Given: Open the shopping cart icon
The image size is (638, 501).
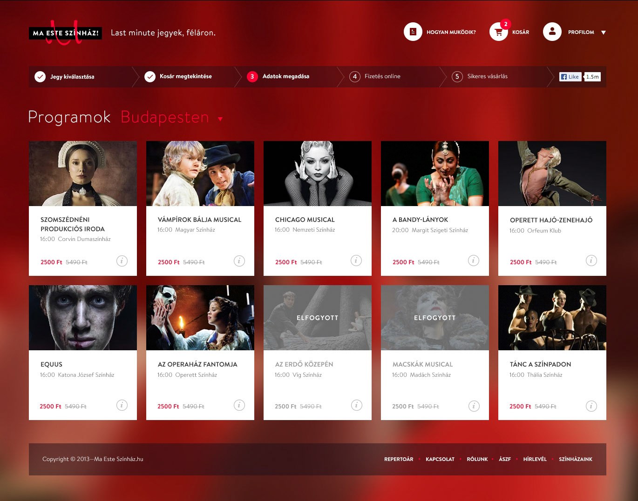Looking at the screenshot, I should coord(499,33).
